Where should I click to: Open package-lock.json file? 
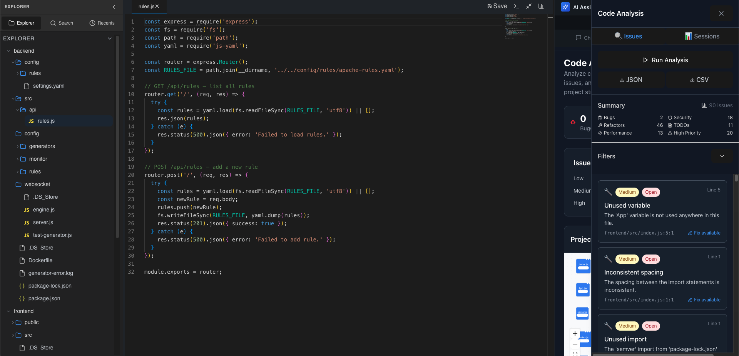pos(50,286)
